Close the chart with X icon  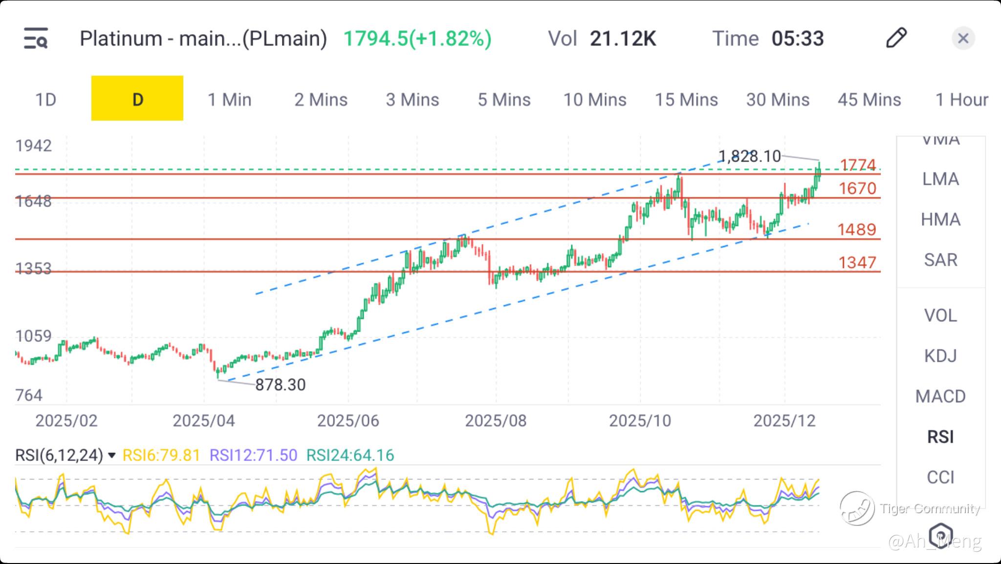(x=963, y=38)
